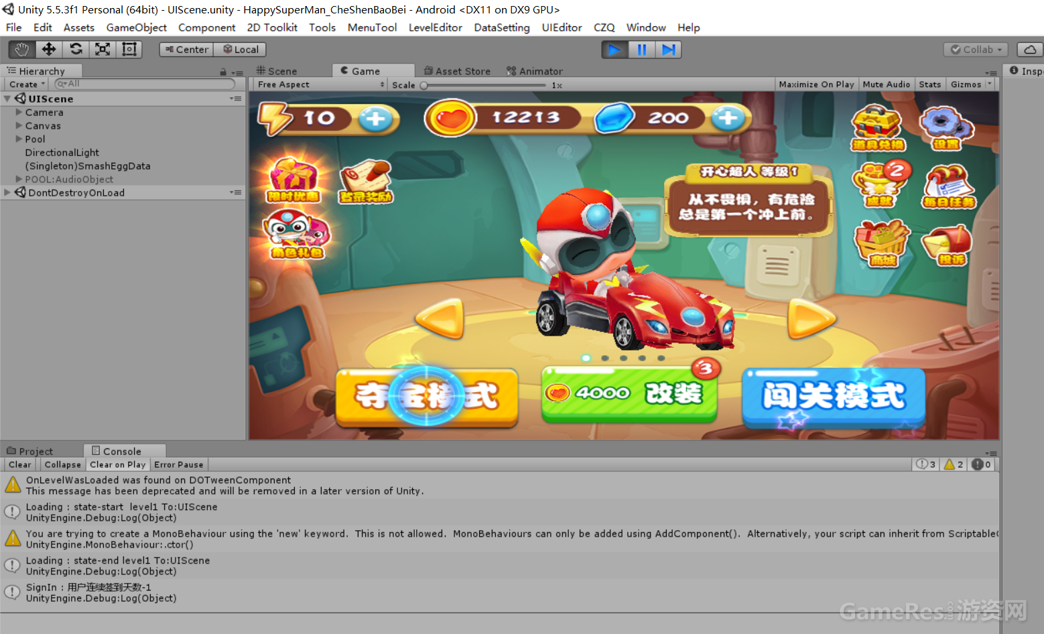
Task: Collapse the UIScene scene foldout
Action: pos(7,99)
